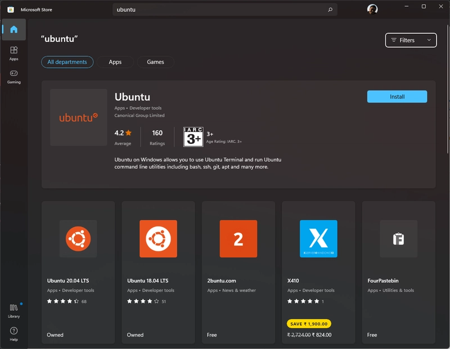Select the All departments tab
The image size is (450, 349).
coord(67,62)
